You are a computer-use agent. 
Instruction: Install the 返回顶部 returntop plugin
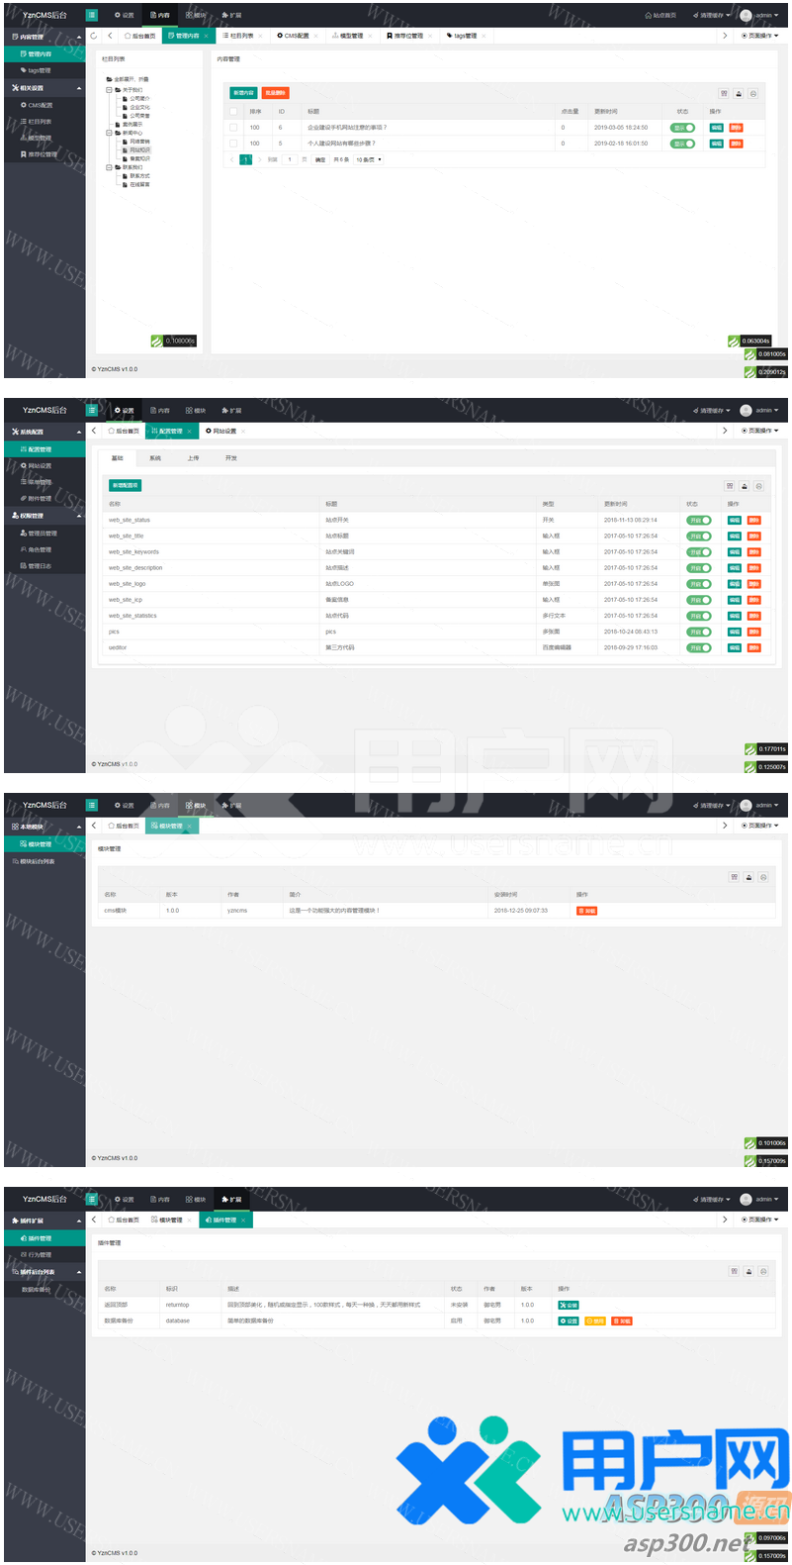click(x=569, y=1305)
